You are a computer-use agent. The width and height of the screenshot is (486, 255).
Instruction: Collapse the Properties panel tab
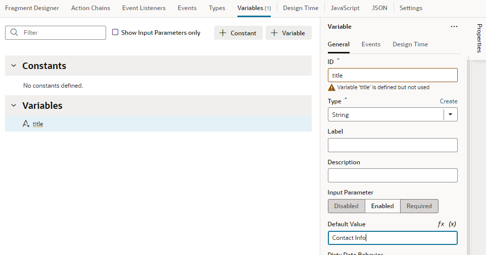(x=479, y=38)
